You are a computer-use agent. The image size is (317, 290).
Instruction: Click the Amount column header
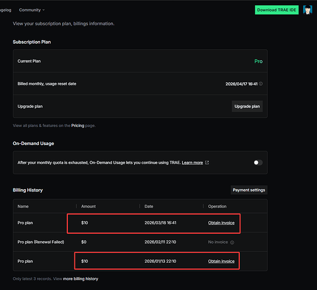(x=88, y=206)
